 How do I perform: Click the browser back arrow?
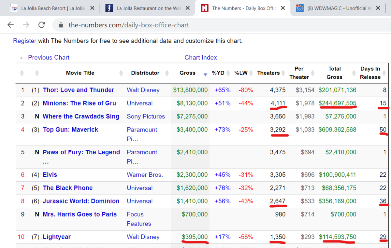point(10,25)
